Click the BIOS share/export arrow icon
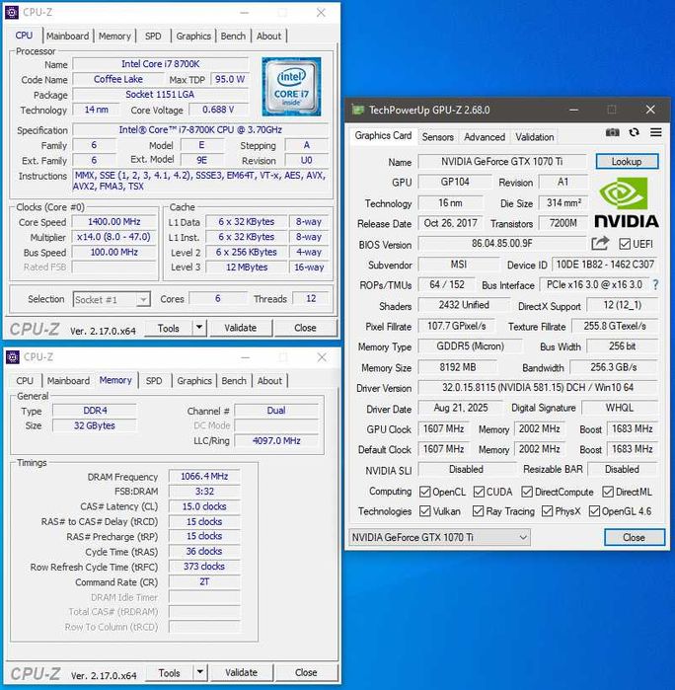 (600, 244)
